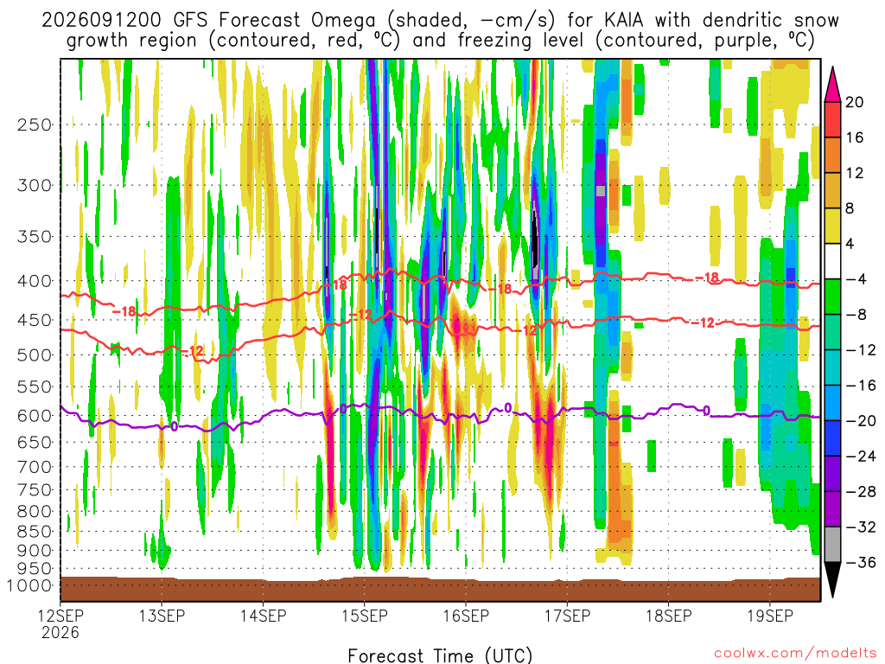Click the black downward arrow below colorbar
Viewport: 885px width, 664px height.
[832, 580]
